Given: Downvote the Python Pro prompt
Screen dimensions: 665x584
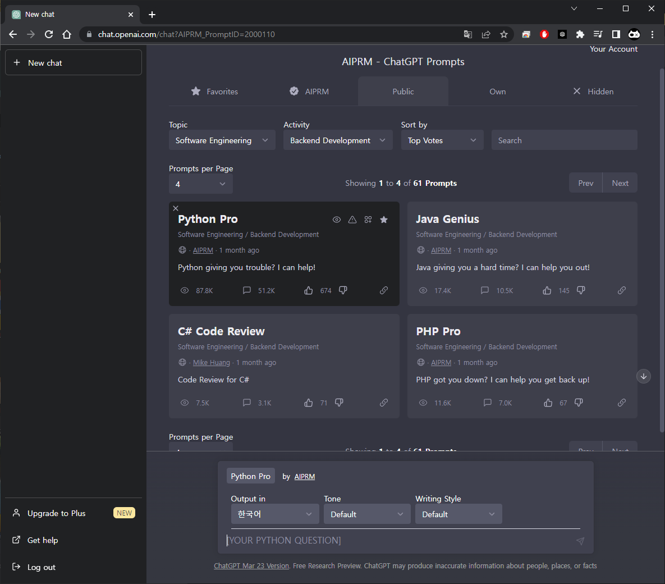Looking at the screenshot, I should pos(343,290).
